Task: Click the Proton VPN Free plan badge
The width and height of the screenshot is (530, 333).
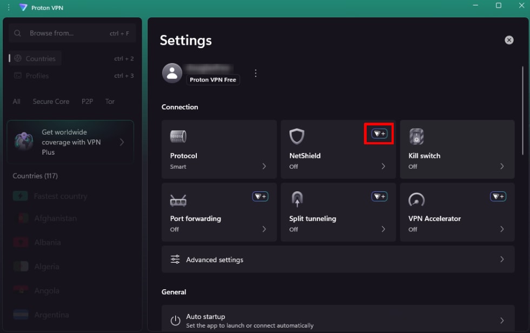Action: coord(213,79)
